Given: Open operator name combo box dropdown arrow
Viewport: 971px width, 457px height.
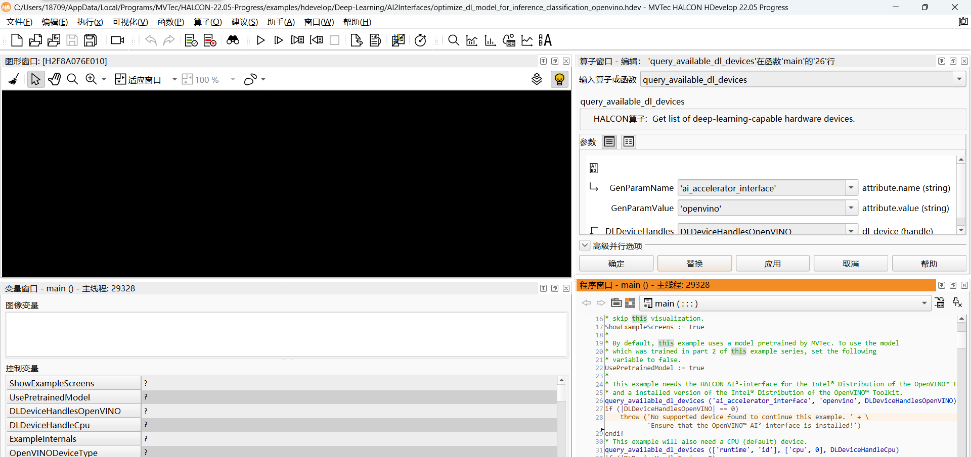Looking at the screenshot, I should coord(959,79).
